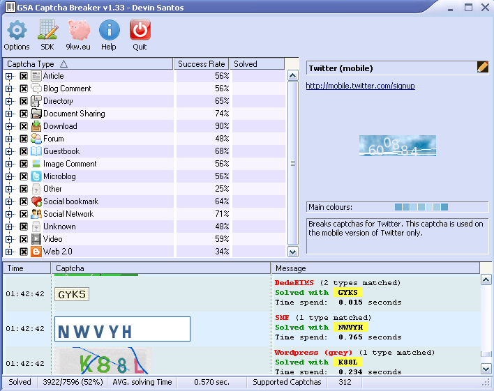Launch the SDK editor icon
Viewport: 494px width, 391px height.
pyautogui.click(x=47, y=29)
